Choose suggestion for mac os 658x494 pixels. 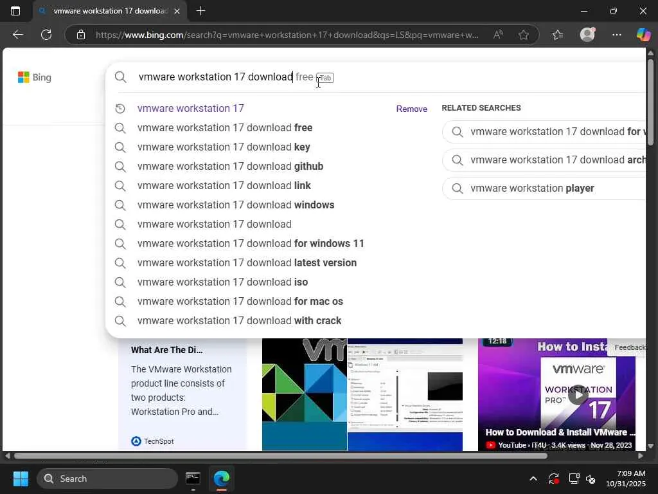pyautogui.click(x=240, y=302)
